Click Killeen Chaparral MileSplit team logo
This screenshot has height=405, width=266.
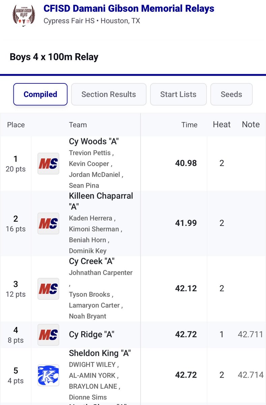(48, 223)
